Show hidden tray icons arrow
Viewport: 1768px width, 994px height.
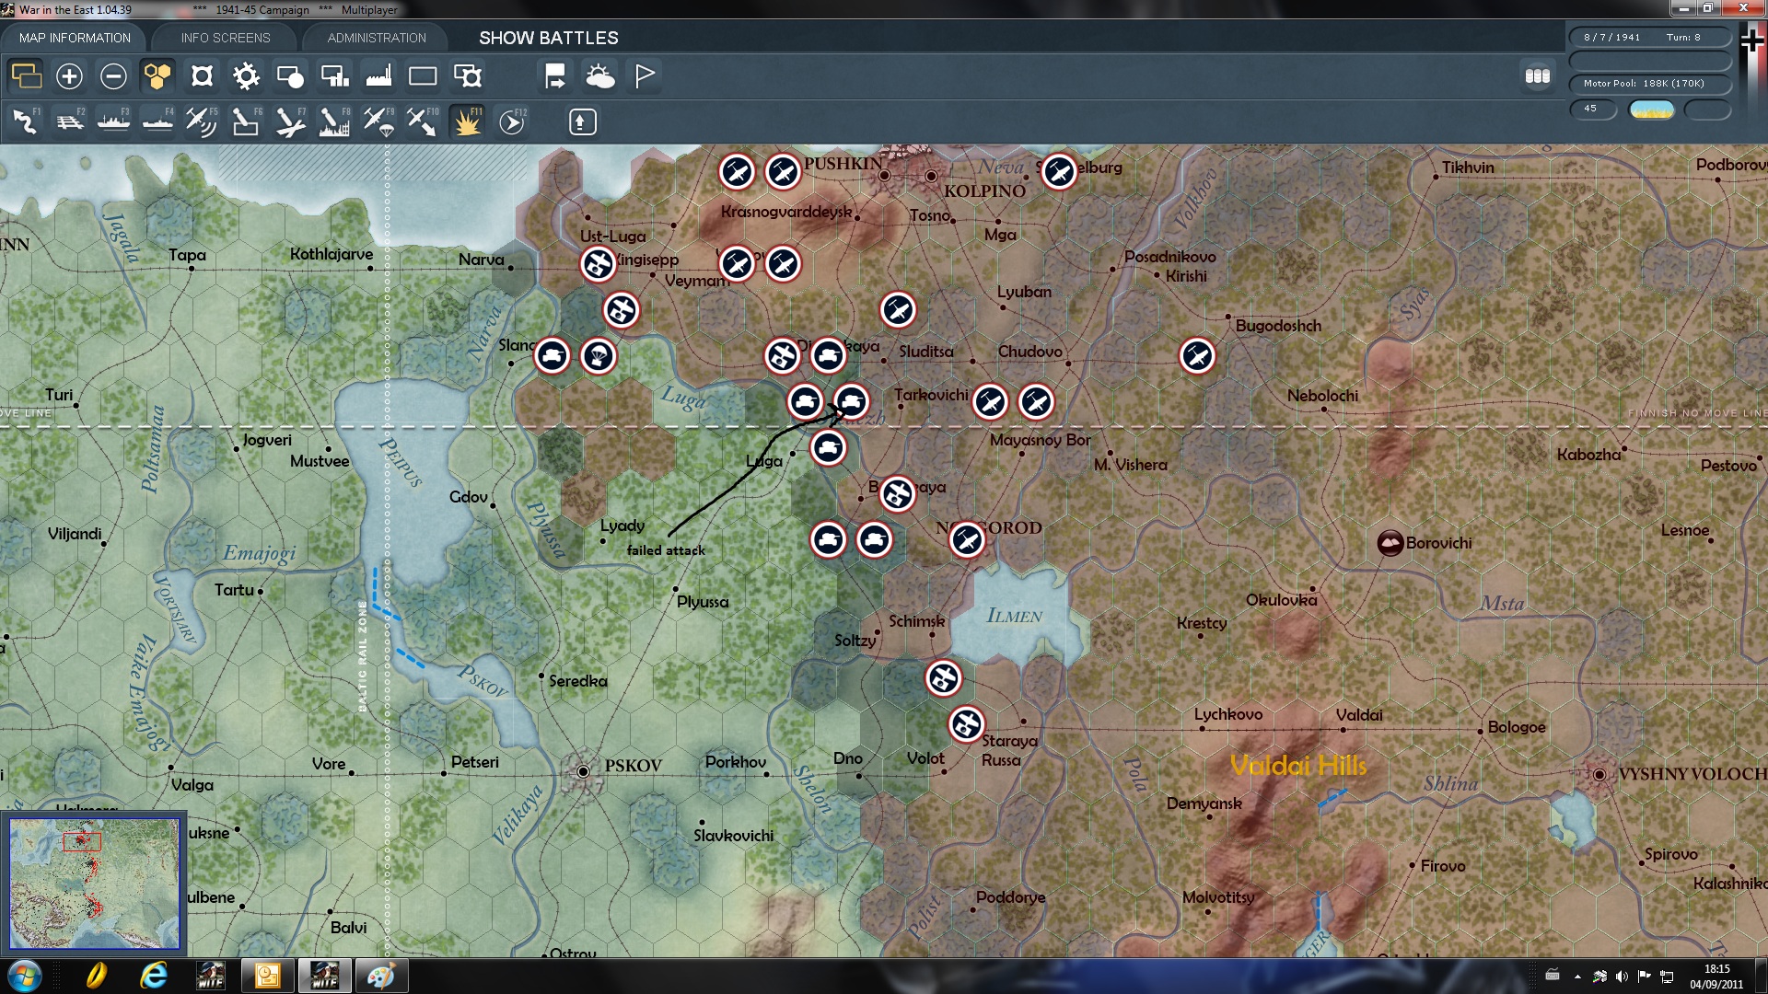[1577, 977]
